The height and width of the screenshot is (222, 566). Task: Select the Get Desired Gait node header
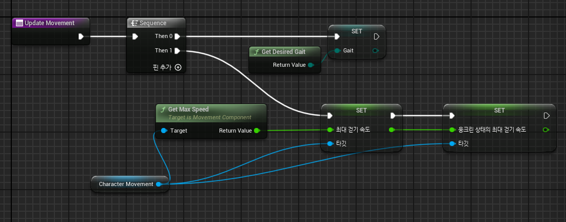click(285, 52)
